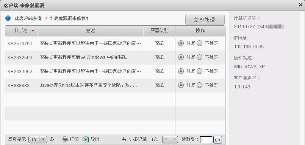Click the 描述 column header
This screenshot has width=305, height=145.
pos(90,31)
